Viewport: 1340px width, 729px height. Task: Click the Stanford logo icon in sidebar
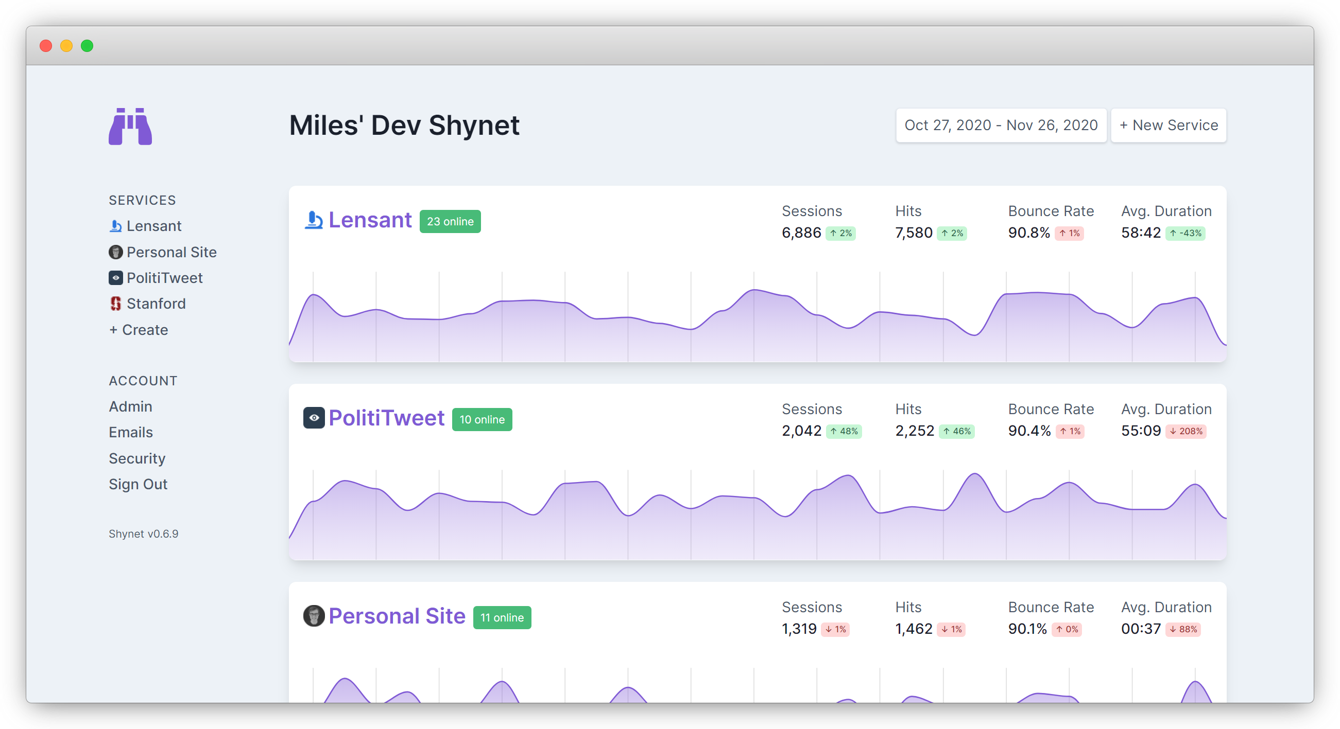pyautogui.click(x=115, y=304)
